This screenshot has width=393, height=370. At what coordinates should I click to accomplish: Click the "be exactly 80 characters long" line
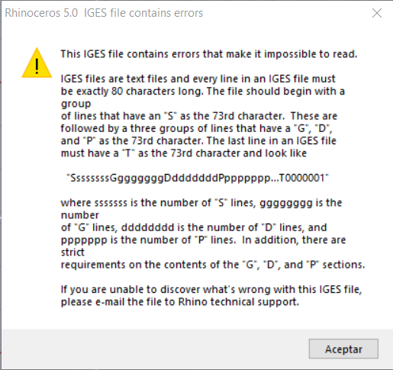tap(203, 91)
